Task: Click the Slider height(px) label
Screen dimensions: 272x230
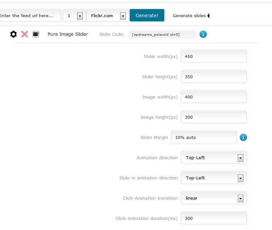Action: pos(160,77)
